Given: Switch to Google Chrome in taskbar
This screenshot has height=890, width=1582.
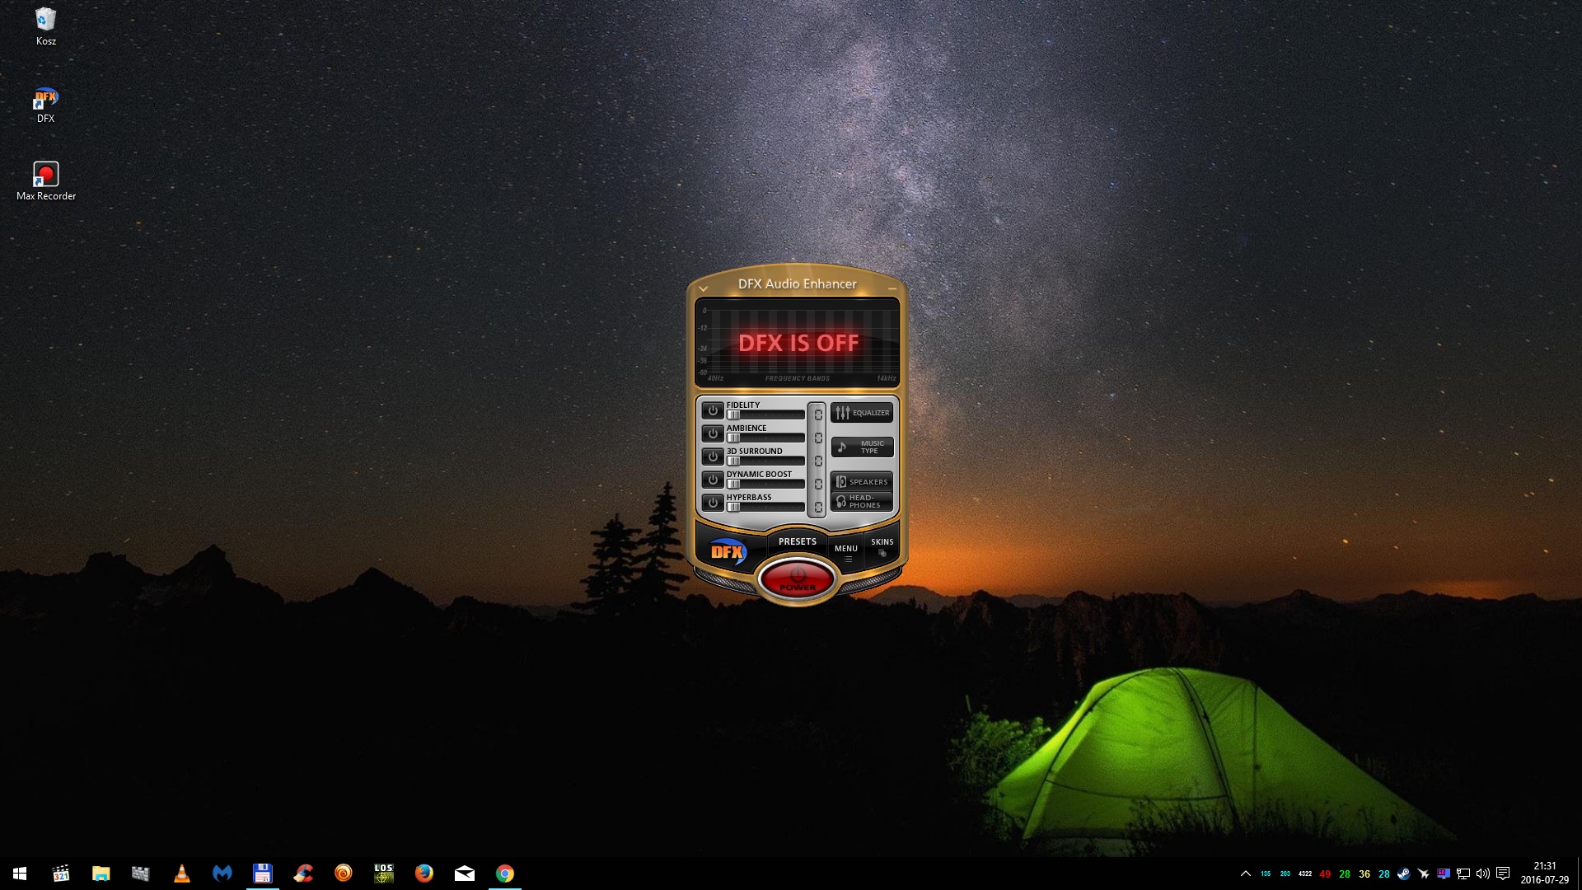Looking at the screenshot, I should pyautogui.click(x=504, y=874).
